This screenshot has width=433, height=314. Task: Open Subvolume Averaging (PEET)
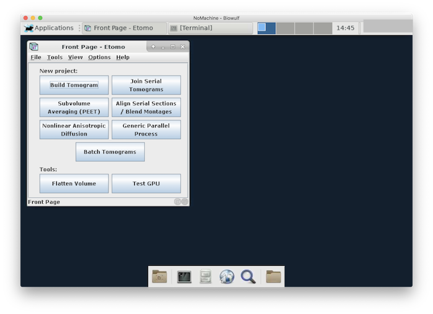[x=74, y=108]
